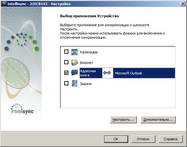Viewport: 187px width, 147px height.
Task: Click the Задачи task list icon
Action: [75, 83]
